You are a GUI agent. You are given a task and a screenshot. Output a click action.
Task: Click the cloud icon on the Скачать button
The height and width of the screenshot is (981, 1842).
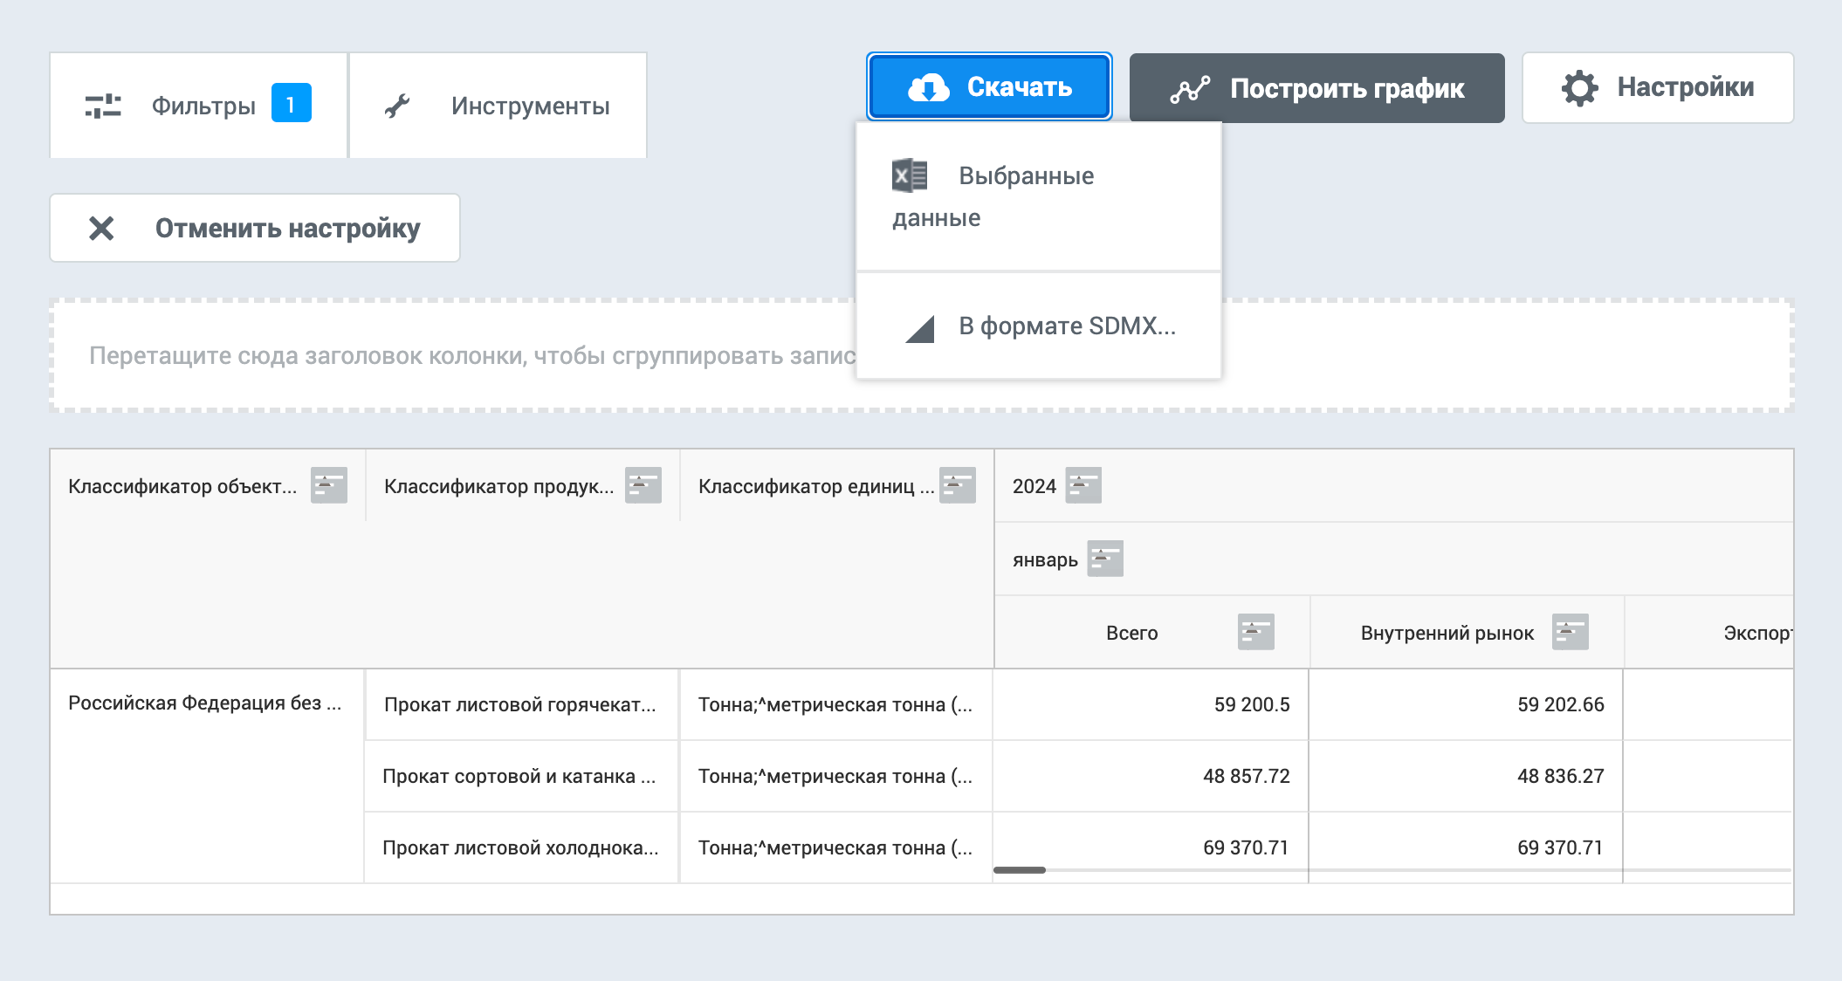click(928, 86)
